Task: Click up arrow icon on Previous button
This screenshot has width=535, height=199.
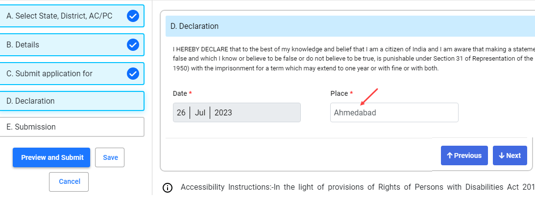Action: pos(450,155)
